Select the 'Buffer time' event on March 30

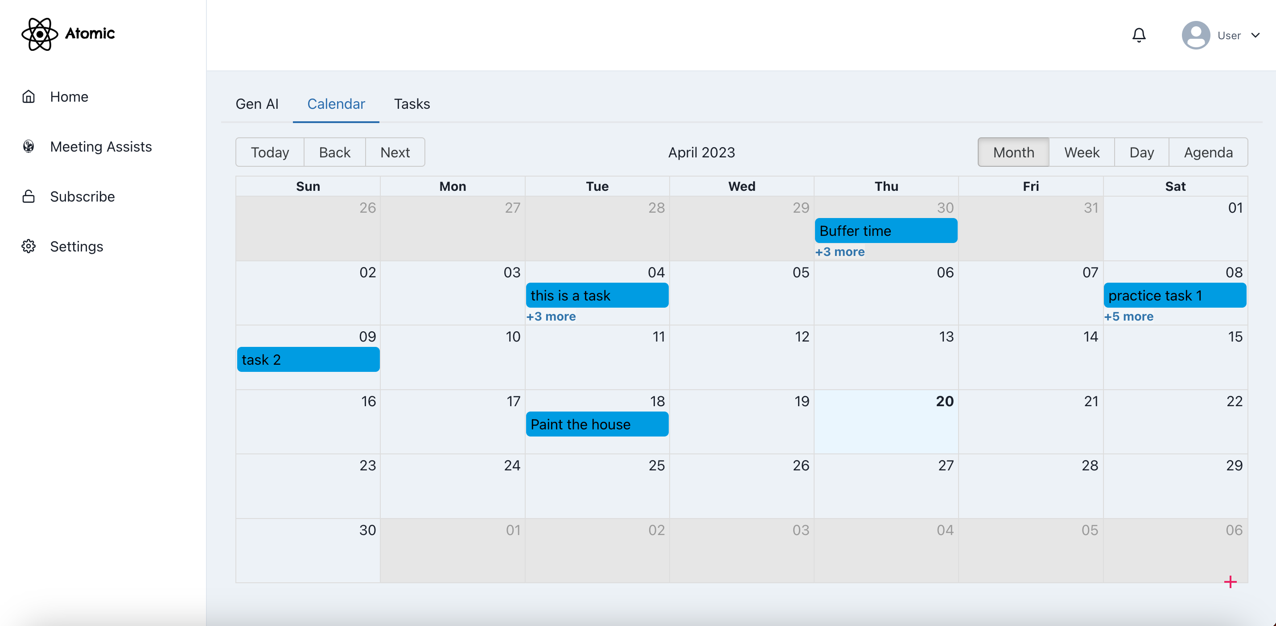pyautogui.click(x=886, y=231)
